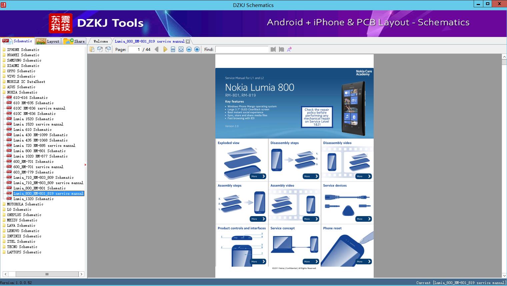Expand the MOTOROLA Schematic folder
This screenshot has width=507, height=286.
click(25, 204)
